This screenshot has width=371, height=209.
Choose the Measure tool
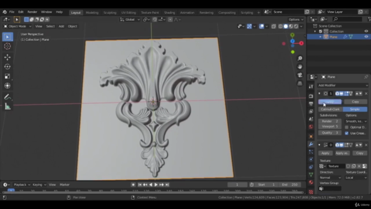click(x=8, y=106)
